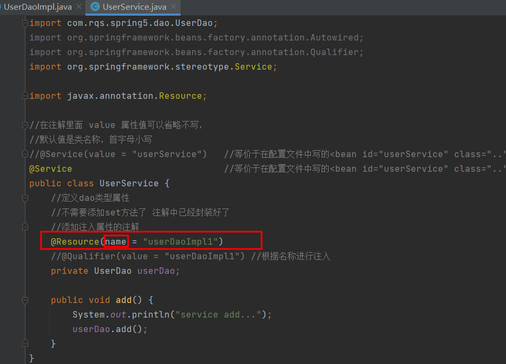Viewport: 506px width, 364px height.
Task: Click comment 根据名称进行注入
Action: click(x=291, y=257)
